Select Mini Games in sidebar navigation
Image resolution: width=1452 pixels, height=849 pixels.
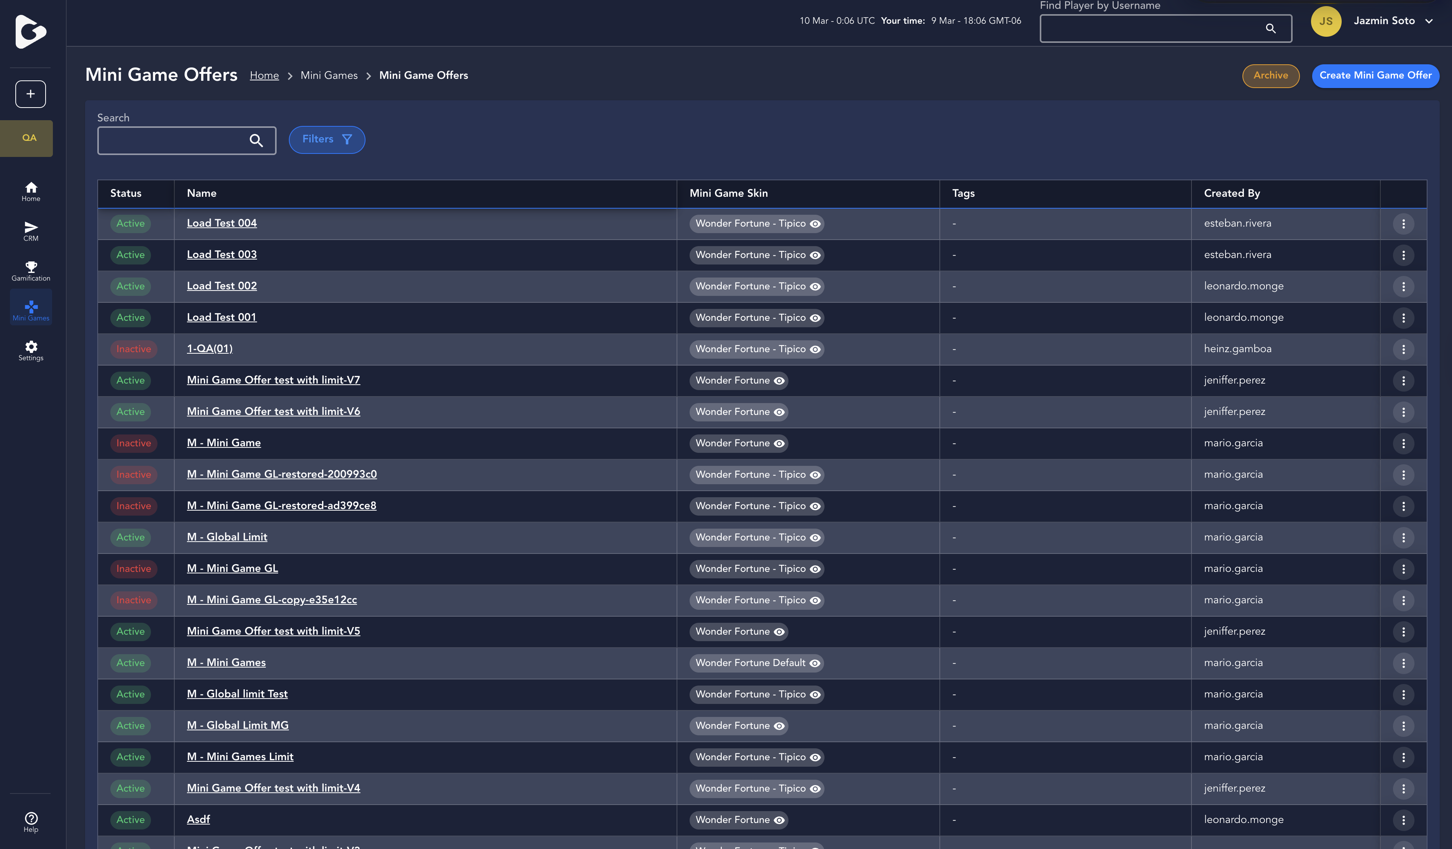(31, 310)
